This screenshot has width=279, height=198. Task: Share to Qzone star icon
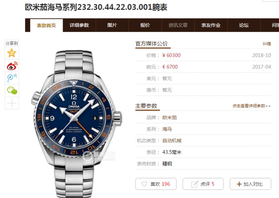pos(12,53)
